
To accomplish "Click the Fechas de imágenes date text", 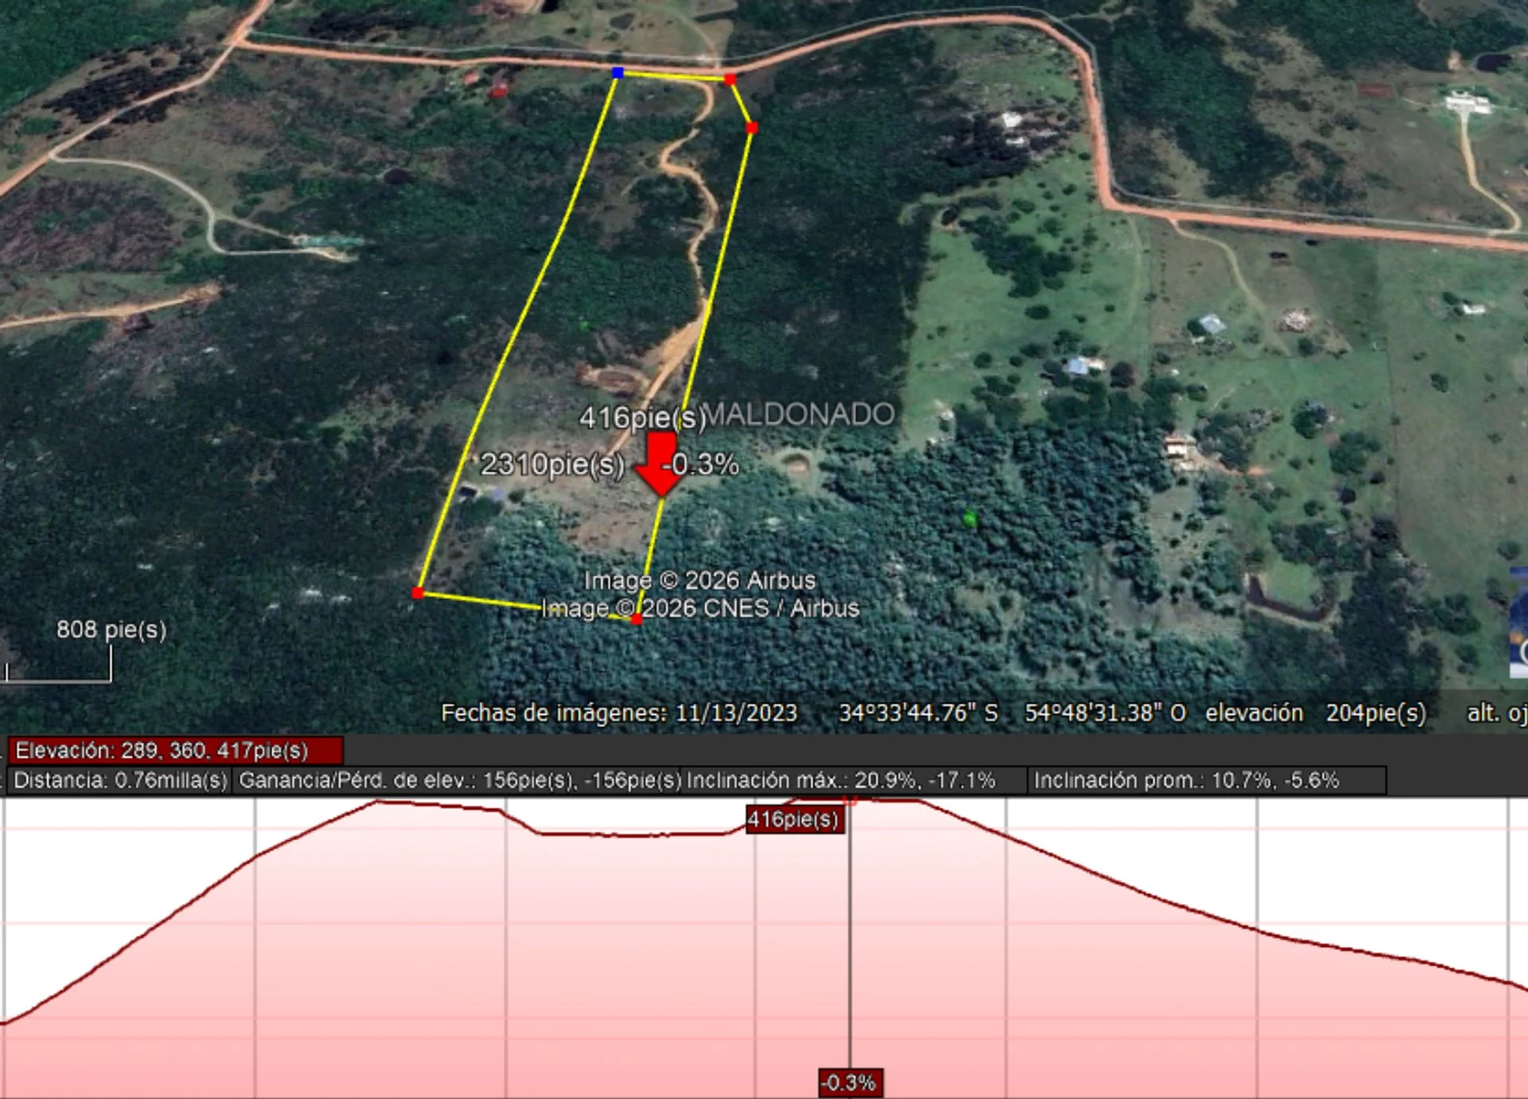I will pos(619,713).
